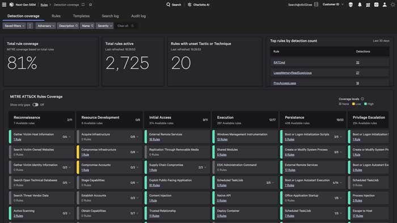Open saved filters options kebab menu
The height and width of the screenshot is (223, 397).
(x=30, y=26)
